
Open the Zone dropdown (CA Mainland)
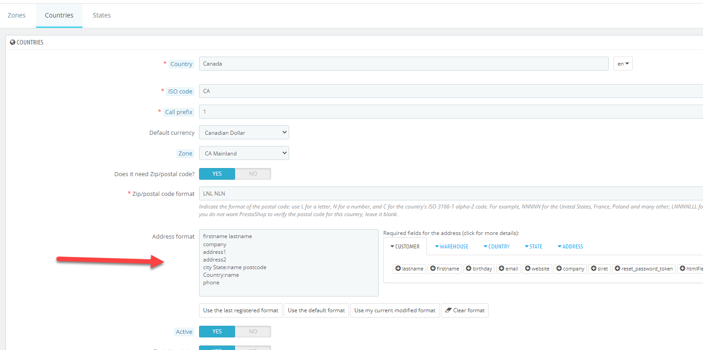point(244,153)
